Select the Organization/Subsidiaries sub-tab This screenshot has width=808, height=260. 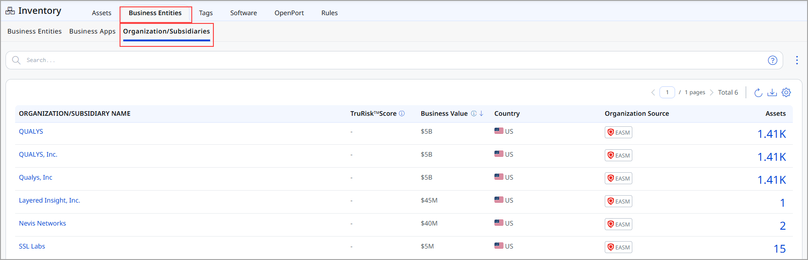166,31
